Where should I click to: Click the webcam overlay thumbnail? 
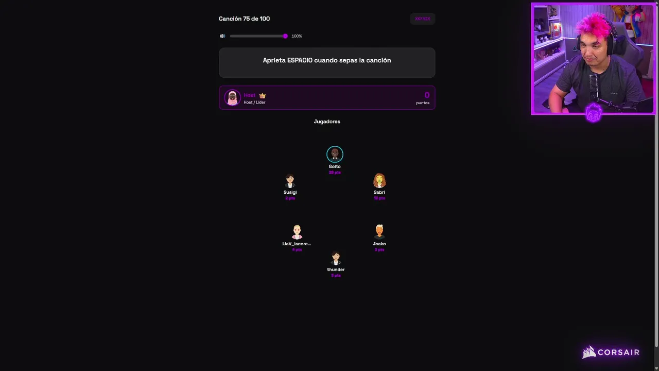click(593, 59)
